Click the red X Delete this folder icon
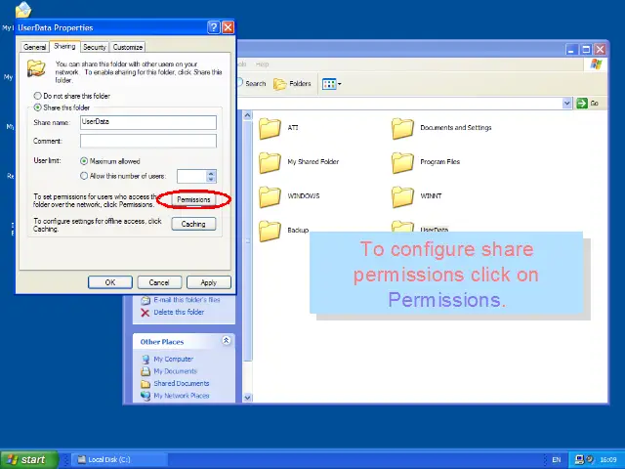625x469 pixels. click(x=146, y=313)
